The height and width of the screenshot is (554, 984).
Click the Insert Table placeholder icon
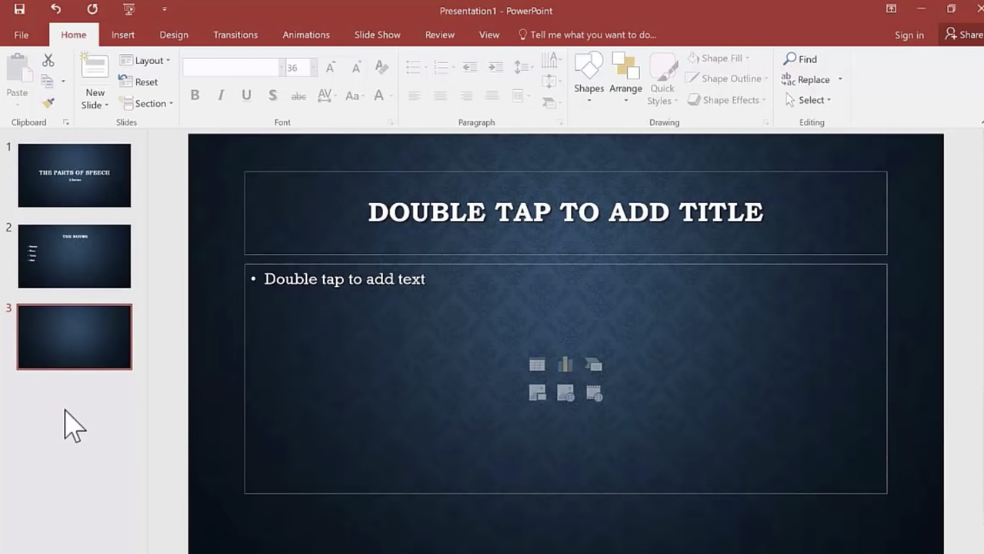[x=537, y=365]
